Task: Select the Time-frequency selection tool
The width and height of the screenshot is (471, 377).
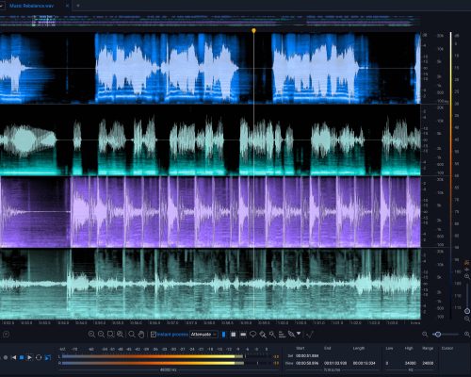Action: coord(233,335)
